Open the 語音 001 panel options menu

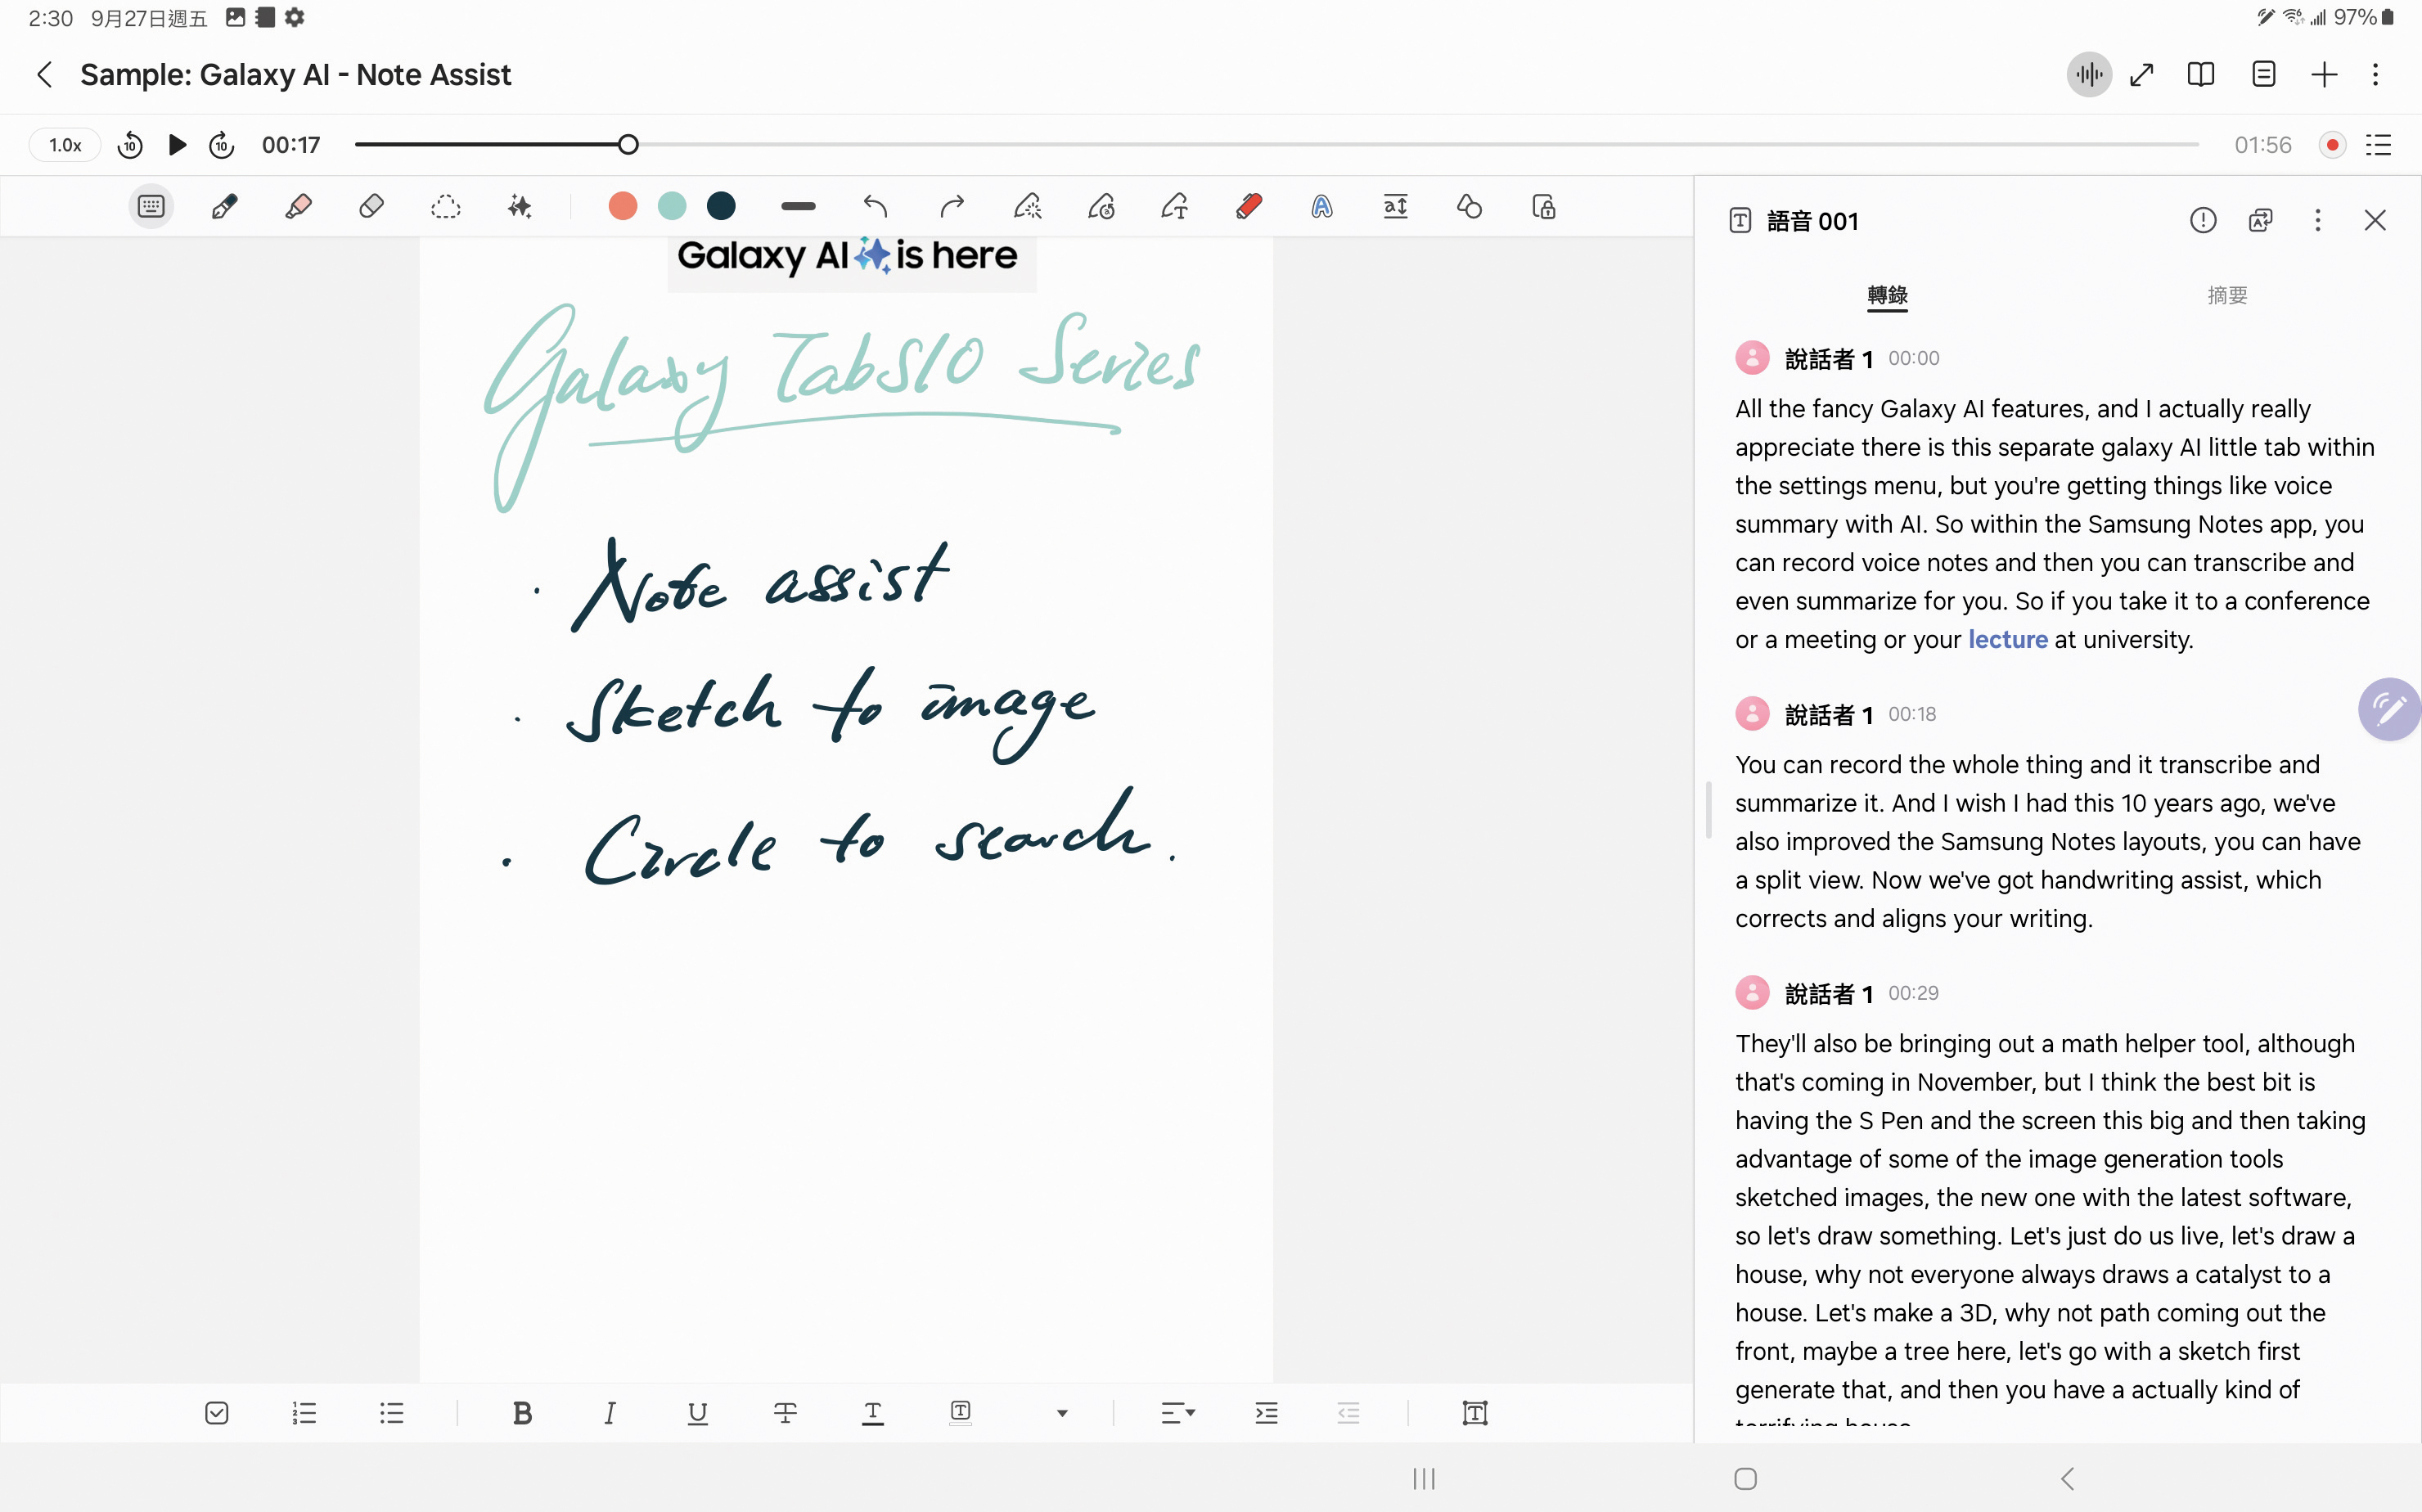2317,220
